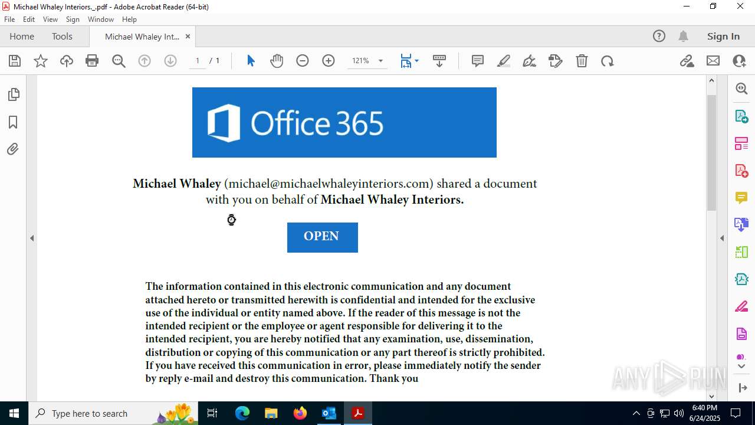
Task: Click the blue OPEN button in document
Action: click(x=322, y=237)
